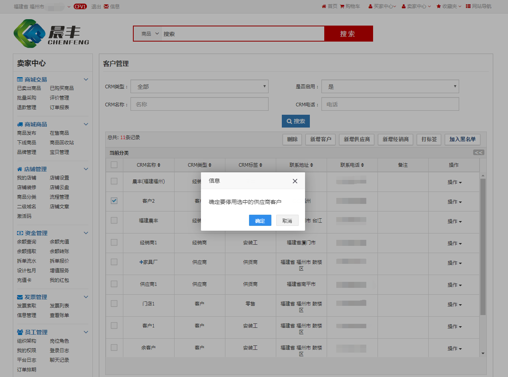Click the favorites star icon
The image size is (508, 377).
pos(439,6)
